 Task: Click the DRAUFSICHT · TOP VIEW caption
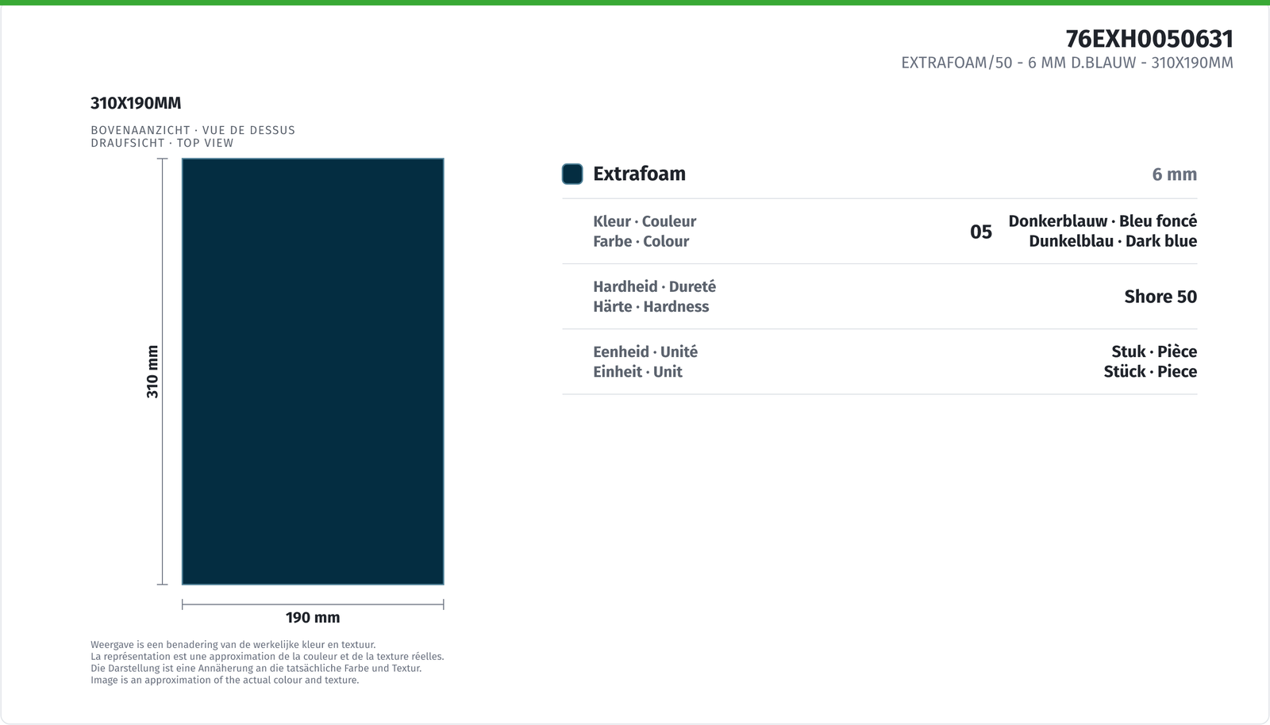(x=162, y=143)
